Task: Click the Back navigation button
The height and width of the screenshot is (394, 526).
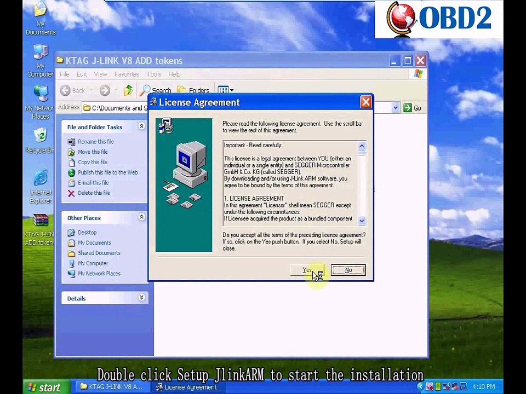Action: click(x=72, y=90)
